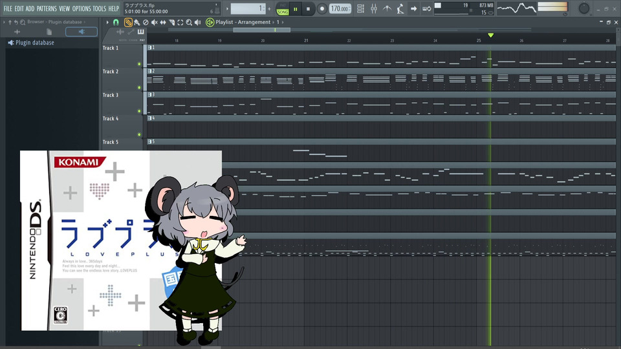Toggle the magnet snap icon in playlist toolbar
The height and width of the screenshot is (349, 621).
pyautogui.click(x=116, y=22)
